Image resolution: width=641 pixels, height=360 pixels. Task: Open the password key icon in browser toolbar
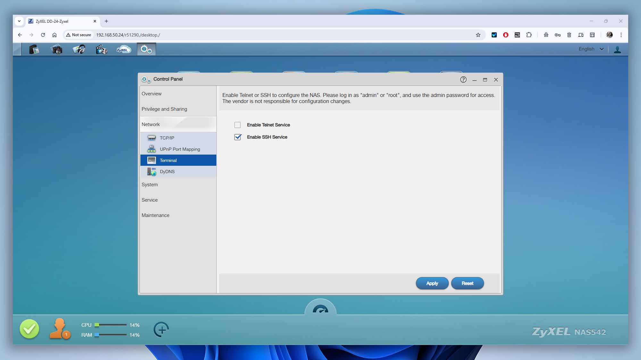click(x=558, y=35)
